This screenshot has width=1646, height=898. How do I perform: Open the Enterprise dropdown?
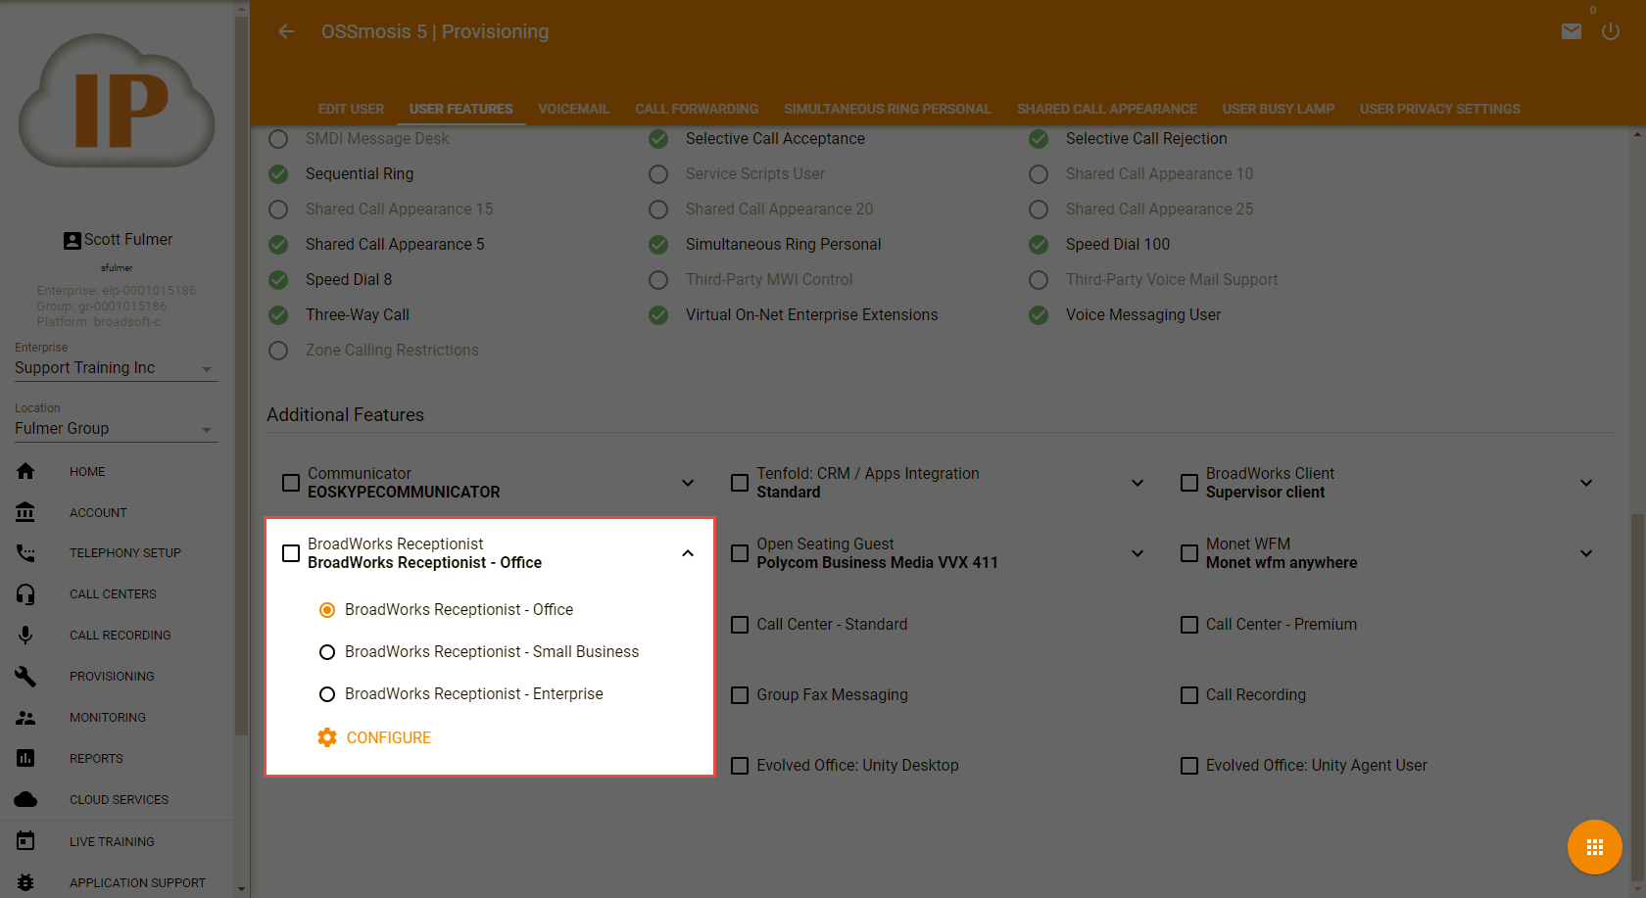[116, 368]
